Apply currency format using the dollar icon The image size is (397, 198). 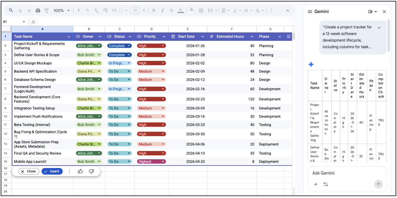tap(79, 10)
